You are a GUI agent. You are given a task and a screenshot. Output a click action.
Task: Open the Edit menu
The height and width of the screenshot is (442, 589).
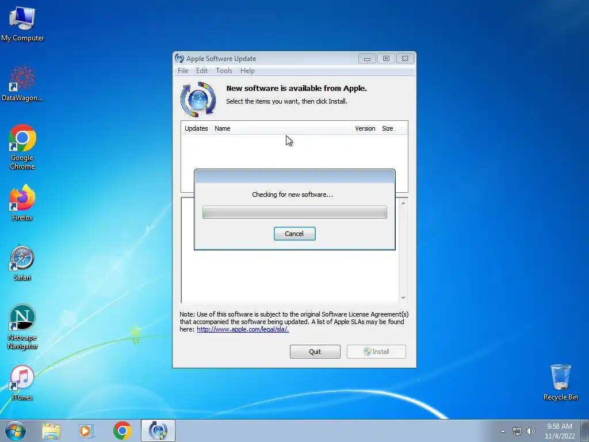202,71
